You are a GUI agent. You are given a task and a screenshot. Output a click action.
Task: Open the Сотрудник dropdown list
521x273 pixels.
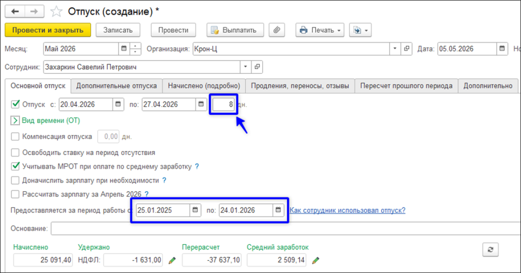coord(245,67)
